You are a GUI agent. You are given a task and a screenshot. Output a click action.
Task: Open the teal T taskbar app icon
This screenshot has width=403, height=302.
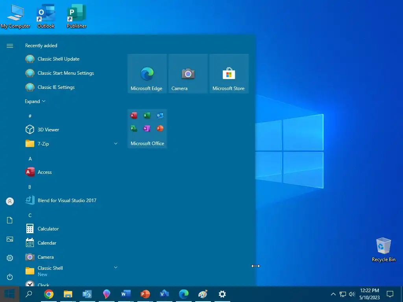(87, 294)
